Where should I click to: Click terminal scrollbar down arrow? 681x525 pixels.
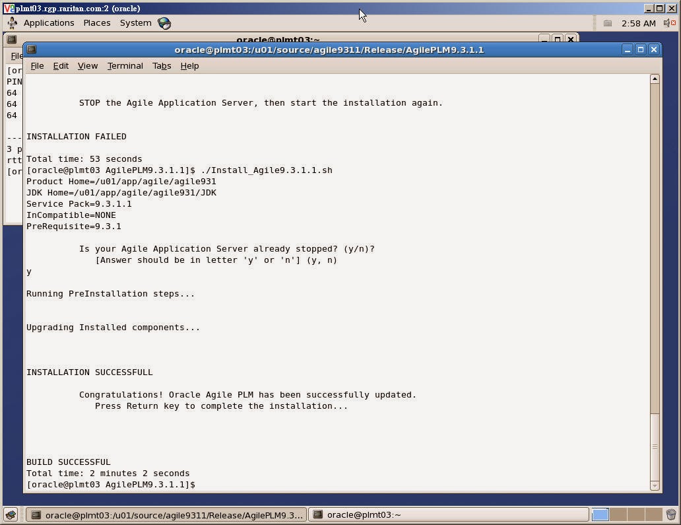point(655,485)
